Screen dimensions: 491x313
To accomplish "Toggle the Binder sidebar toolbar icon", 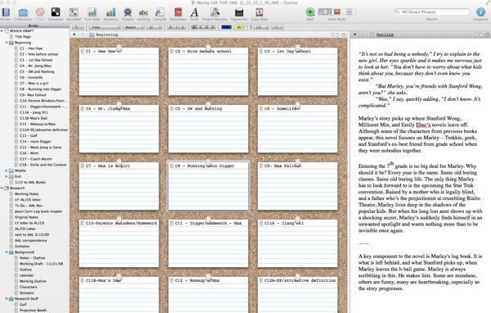I will point(6,12).
